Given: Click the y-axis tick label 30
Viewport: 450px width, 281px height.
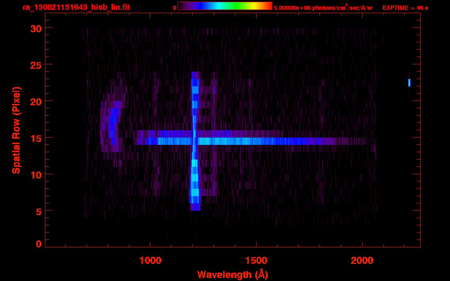Looking at the screenshot, I should [x=36, y=28].
